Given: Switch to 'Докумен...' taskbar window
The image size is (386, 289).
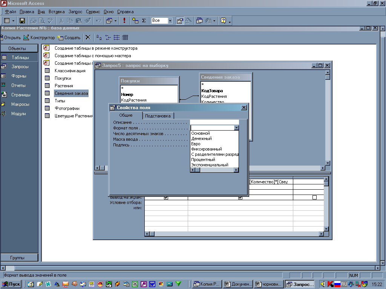Looking at the screenshot, I should pos(238,284).
